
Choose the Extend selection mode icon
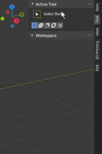click(x=41, y=25)
